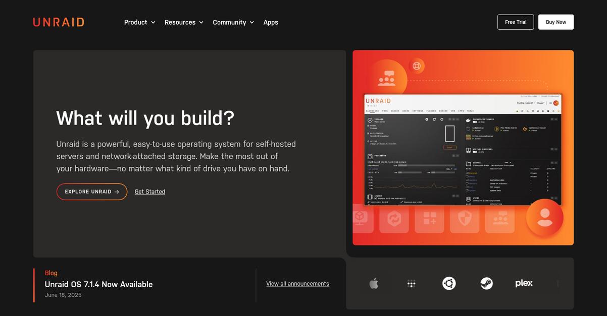Click the Blog label above the announcement
The width and height of the screenshot is (607, 316).
click(52, 273)
